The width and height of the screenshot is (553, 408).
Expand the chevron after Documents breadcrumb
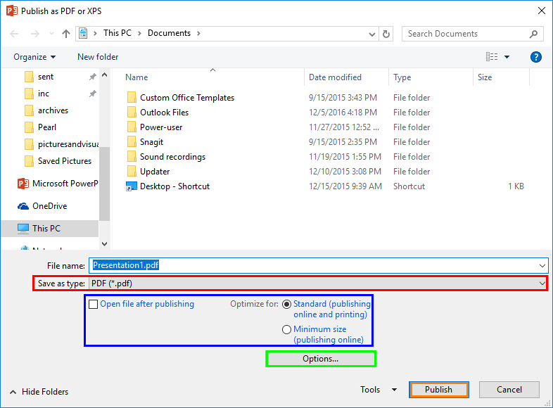198,33
